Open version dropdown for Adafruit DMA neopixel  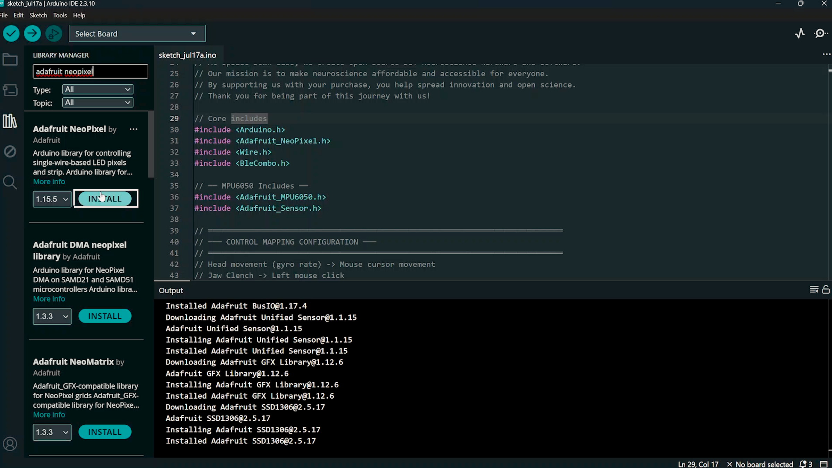pos(52,317)
